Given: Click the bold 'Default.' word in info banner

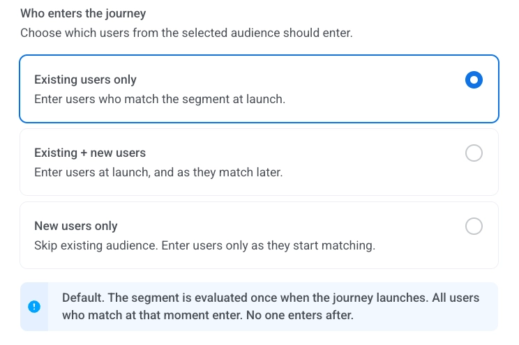Looking at the screenshot, I should [x=84, y=298].
